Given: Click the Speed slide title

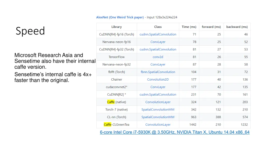Looking at the screenshot, I should click(30, 31).
